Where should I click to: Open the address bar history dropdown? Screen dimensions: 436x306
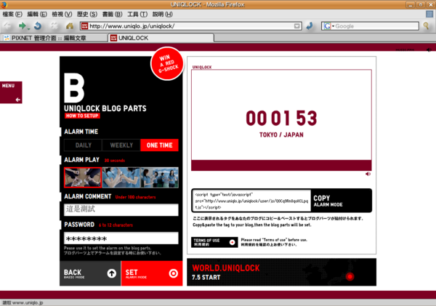(297, 26)
